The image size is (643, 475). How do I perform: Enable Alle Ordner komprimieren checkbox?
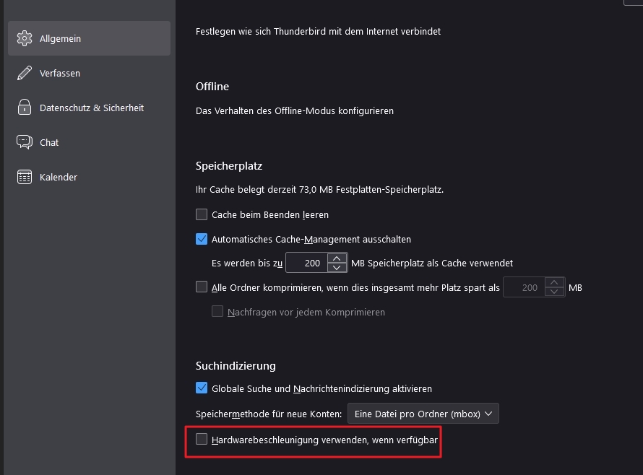click(x=202, y=287)
